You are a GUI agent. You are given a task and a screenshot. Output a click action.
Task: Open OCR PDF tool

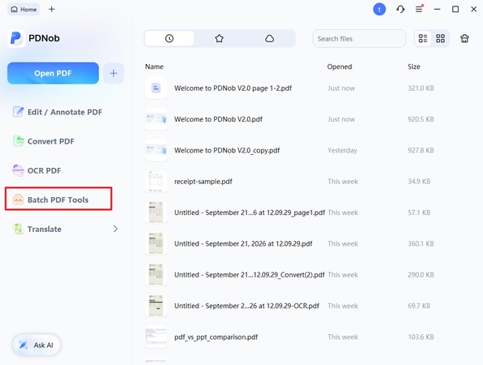[x=37, y=170]
